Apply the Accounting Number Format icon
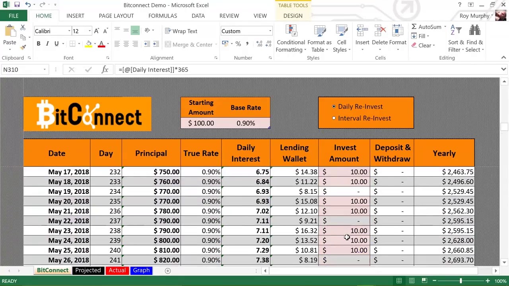Screen dimensions: 509x286 [x=225, y=44]
